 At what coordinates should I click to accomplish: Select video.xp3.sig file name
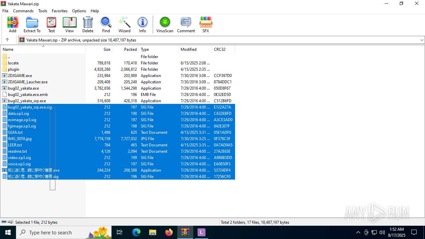coord(19,158)
